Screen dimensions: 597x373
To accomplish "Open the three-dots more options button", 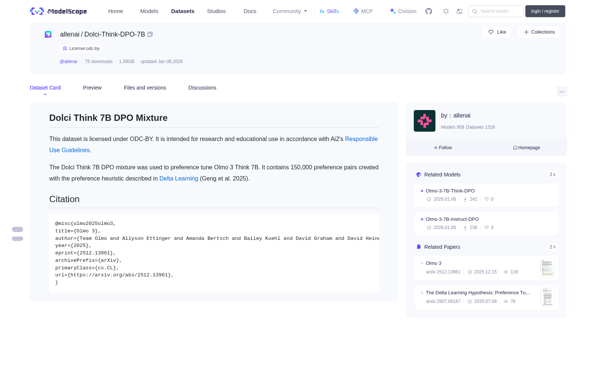I will tap(562, 91).
